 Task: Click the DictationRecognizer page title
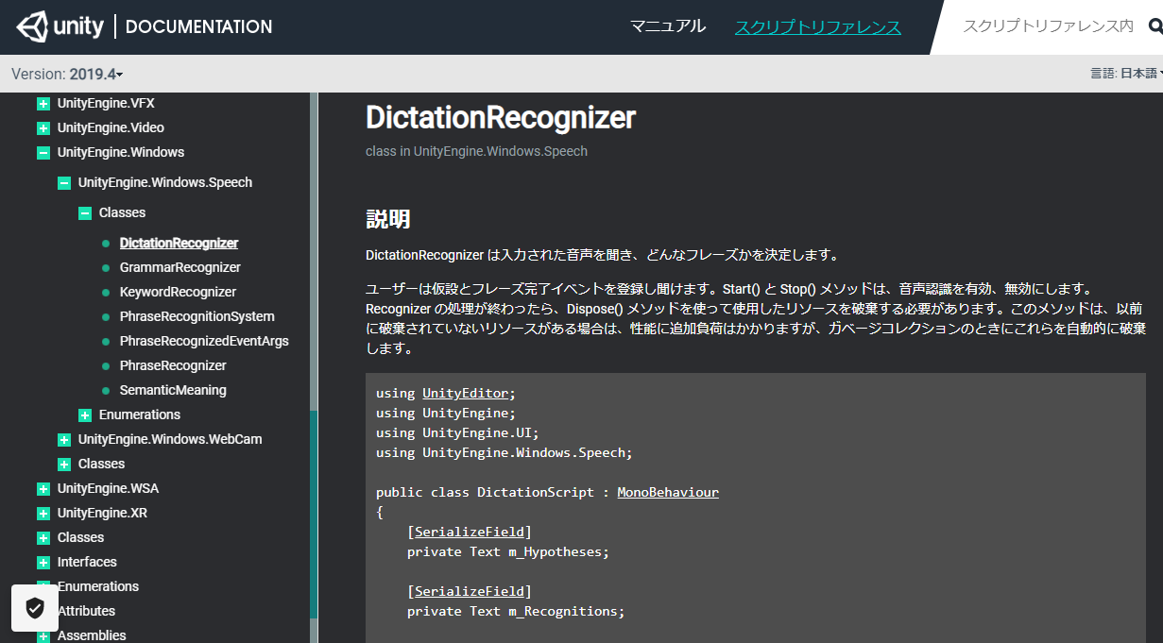501,118
